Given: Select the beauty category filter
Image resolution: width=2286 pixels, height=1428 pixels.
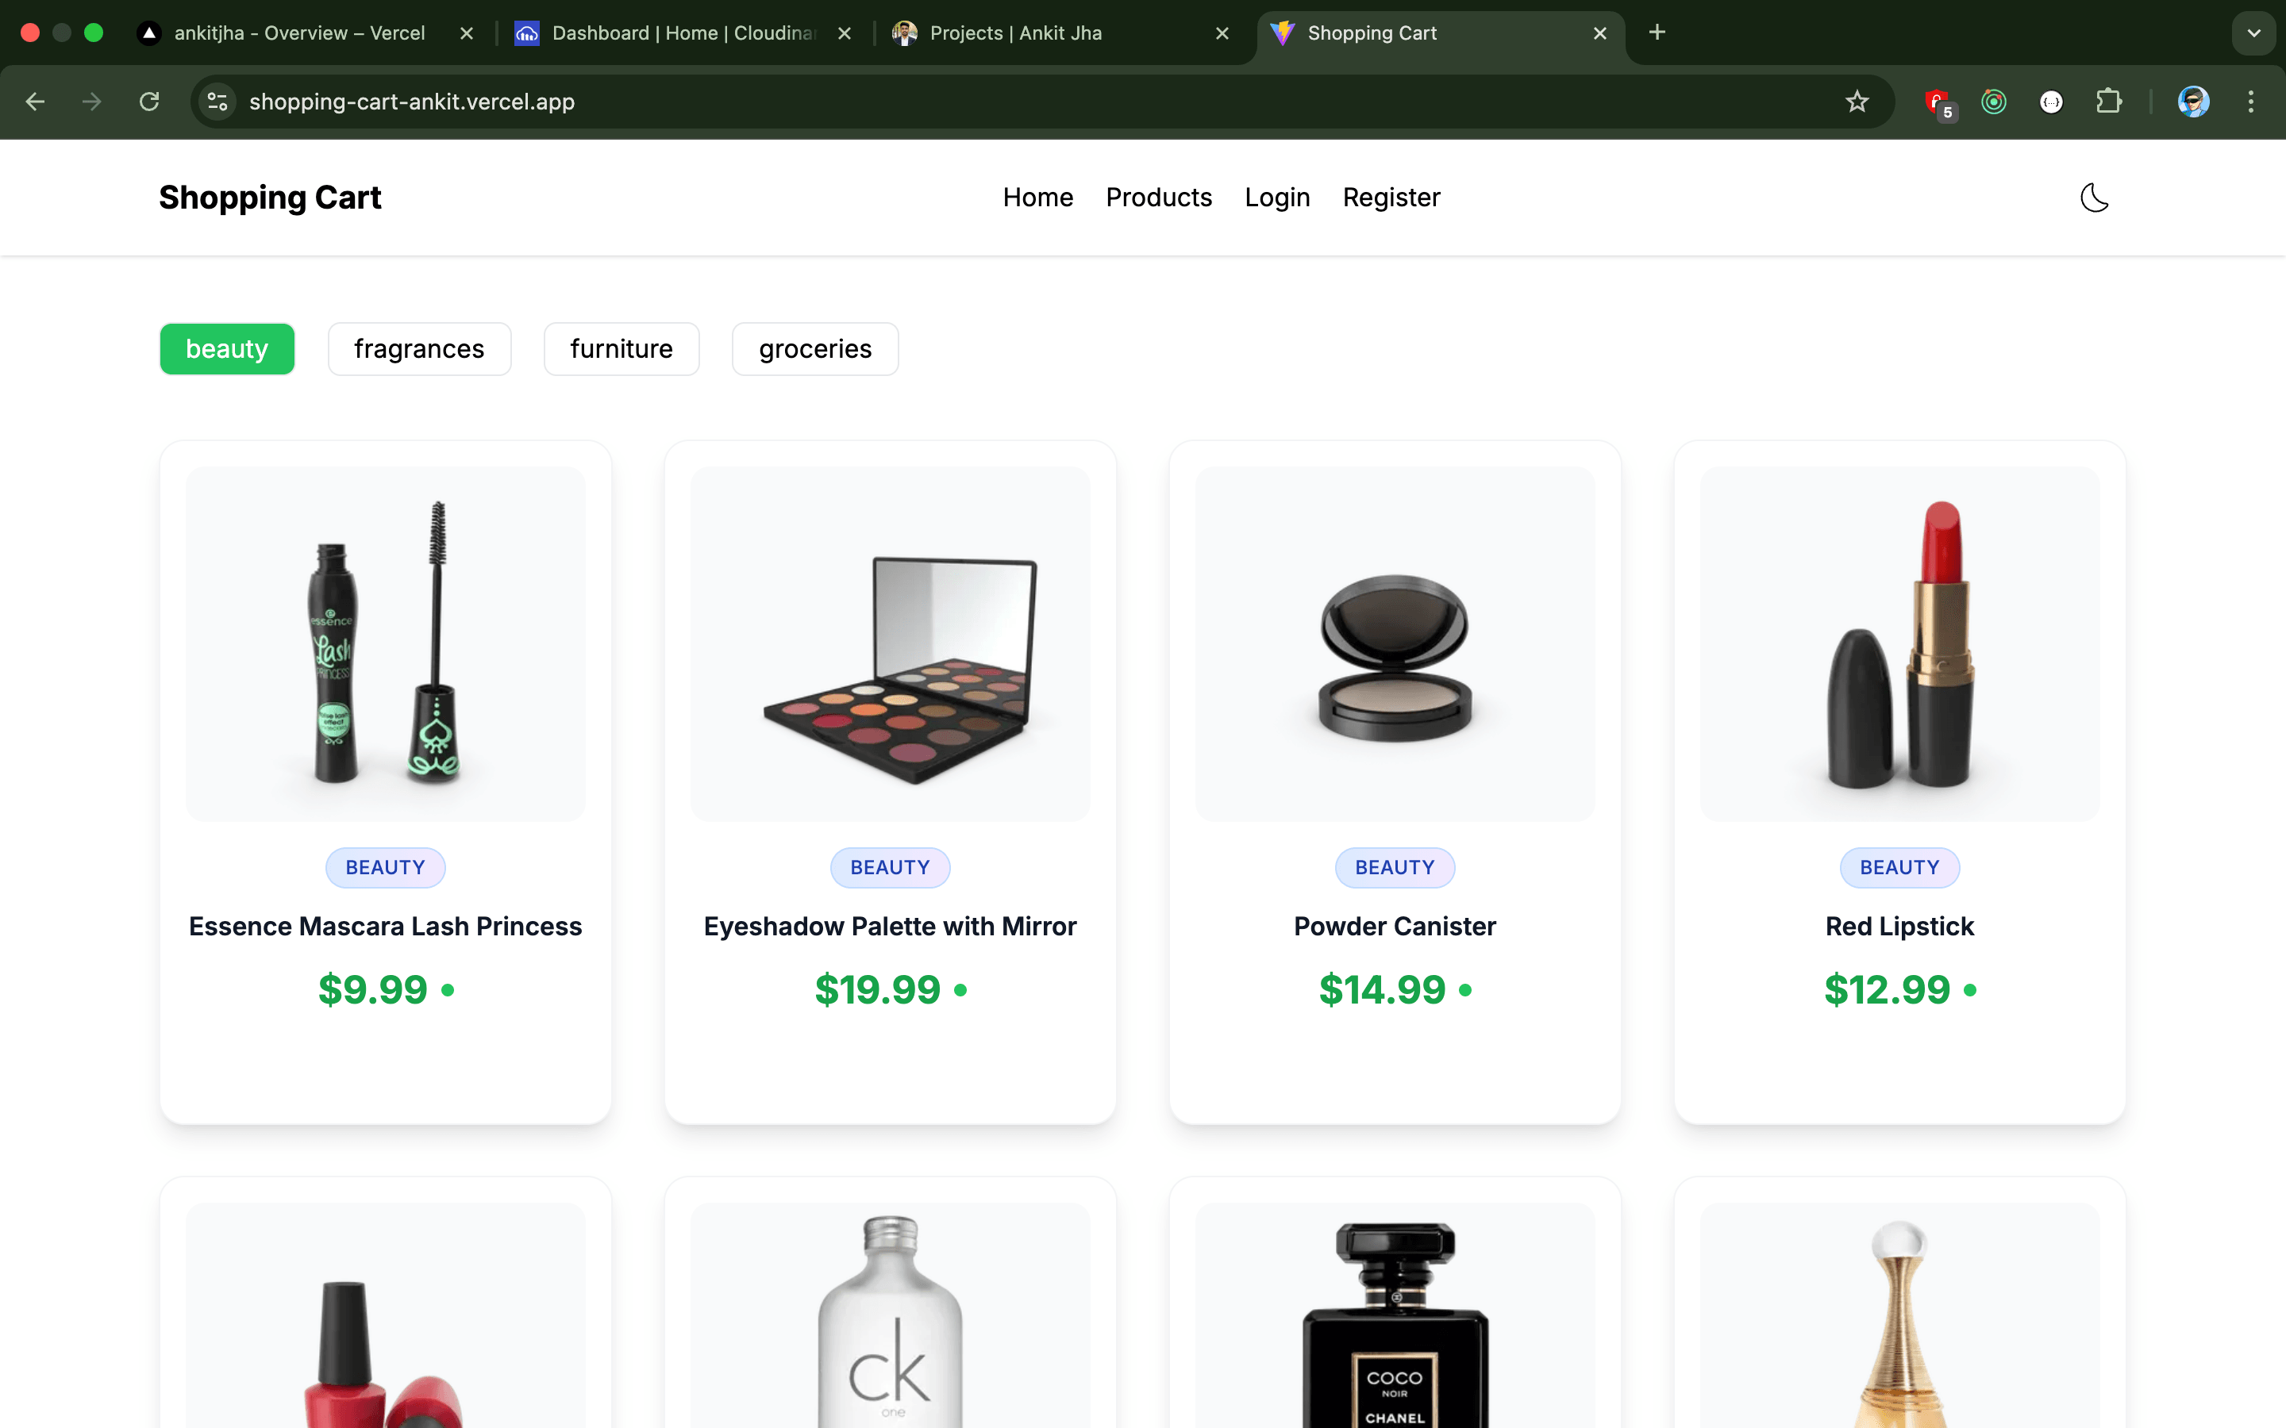Looking at the screenshot, I should (x=227, y=348).
